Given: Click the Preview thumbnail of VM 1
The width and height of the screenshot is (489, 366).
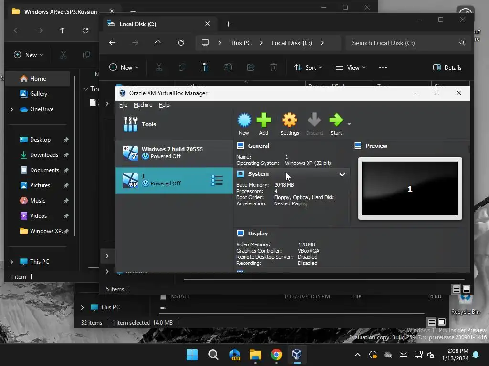Looking at the screenshot, I should [x=410, y=189].
